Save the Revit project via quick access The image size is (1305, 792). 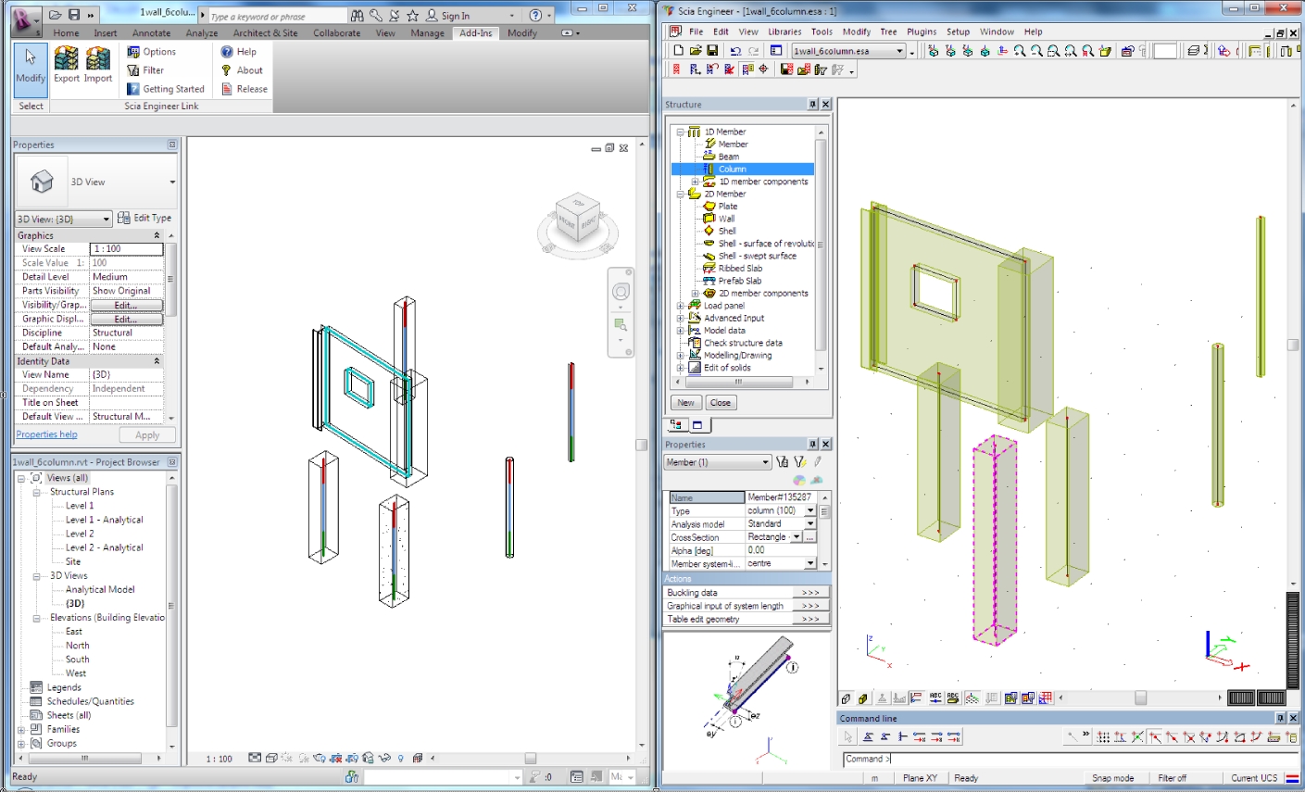tap(73, 15)
